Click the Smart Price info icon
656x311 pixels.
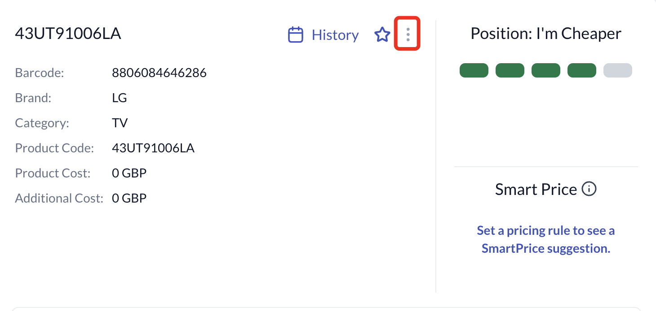(x=589, y=189)
